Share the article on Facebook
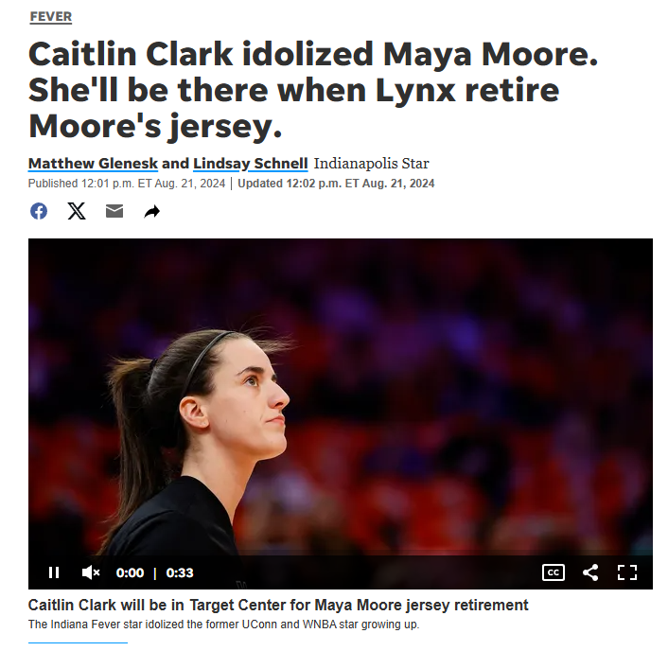The width and height of the screenshot is (668, 651). (x=39, y=211)
